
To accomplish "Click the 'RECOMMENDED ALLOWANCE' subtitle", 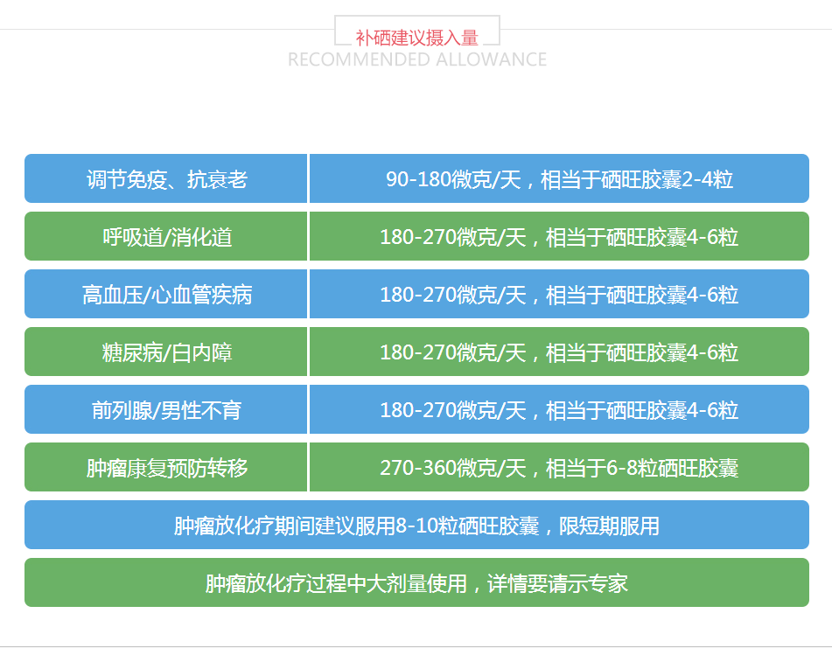I will tap(417, 59).
